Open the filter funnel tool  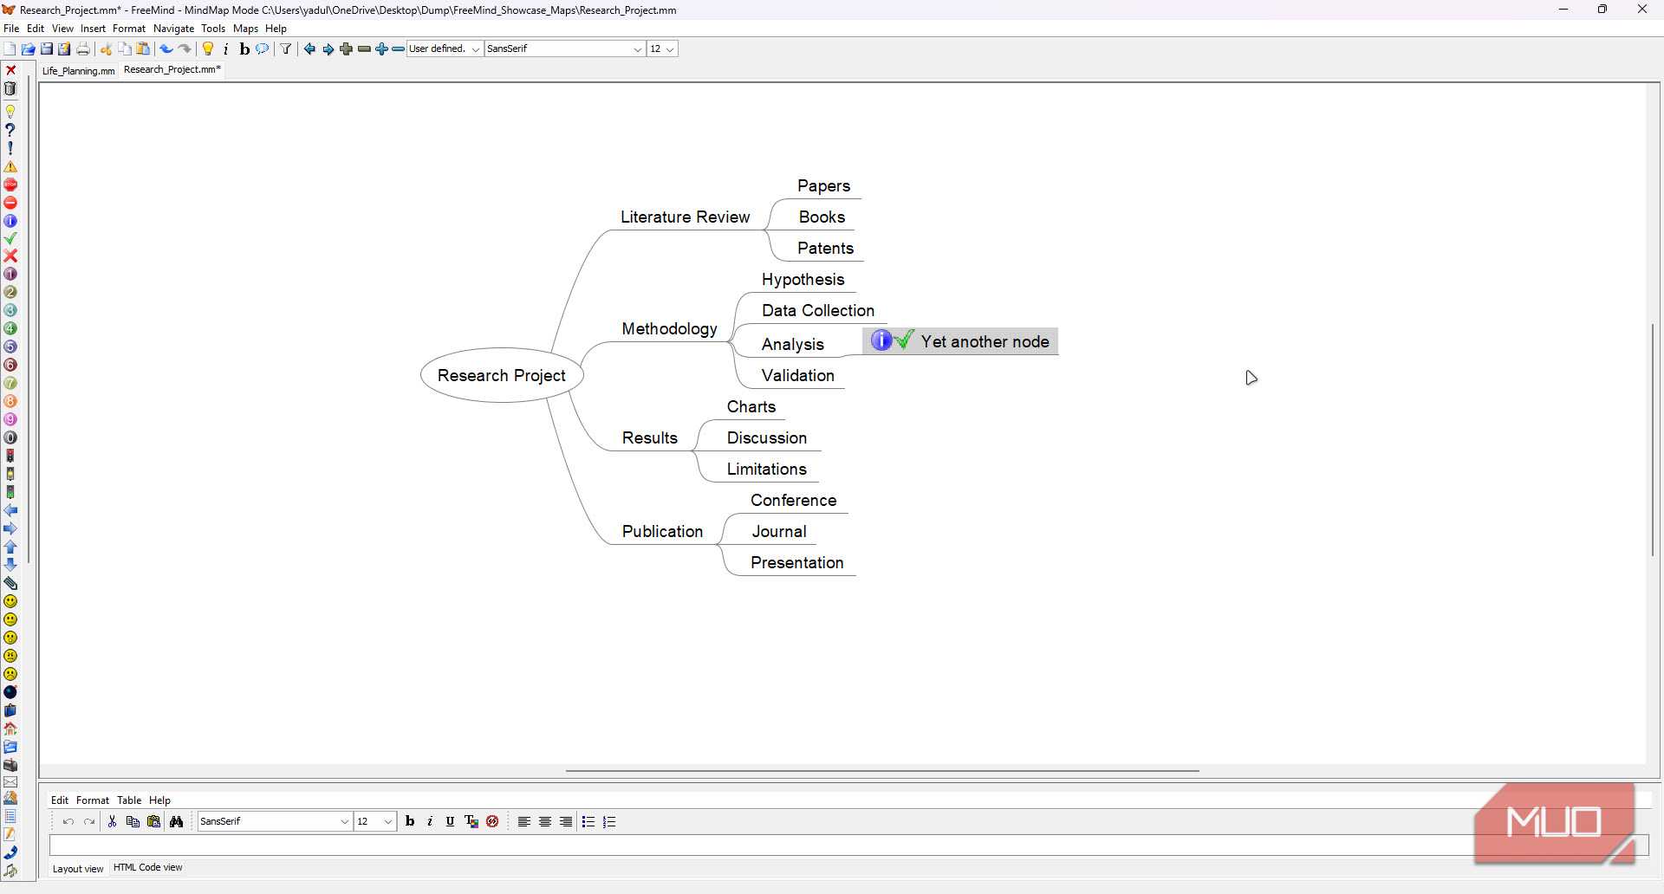click(285, 49)
